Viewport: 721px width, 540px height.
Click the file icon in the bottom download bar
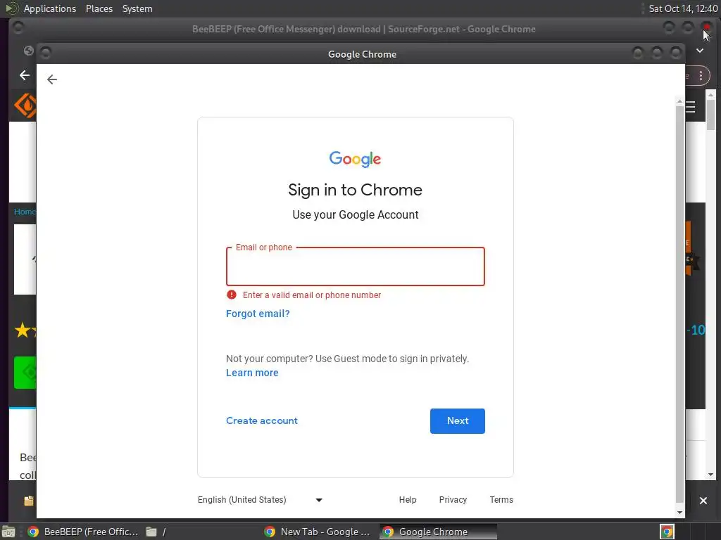click(x=28, y=501)
